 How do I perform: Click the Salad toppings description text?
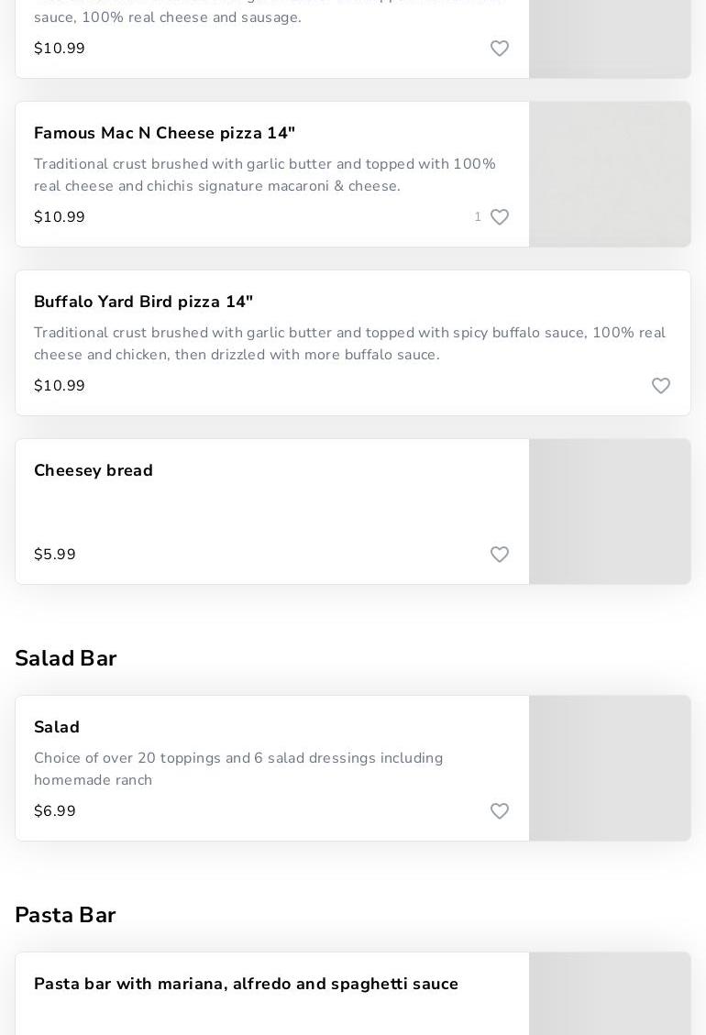[x=238, y=769]
